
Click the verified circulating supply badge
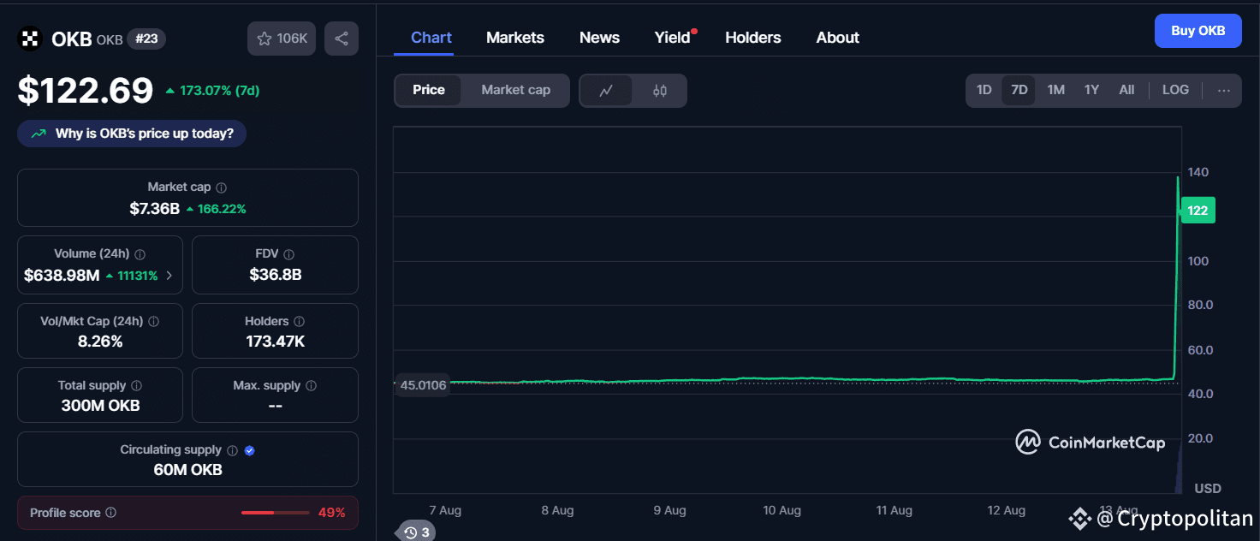(x=249, y=450)
